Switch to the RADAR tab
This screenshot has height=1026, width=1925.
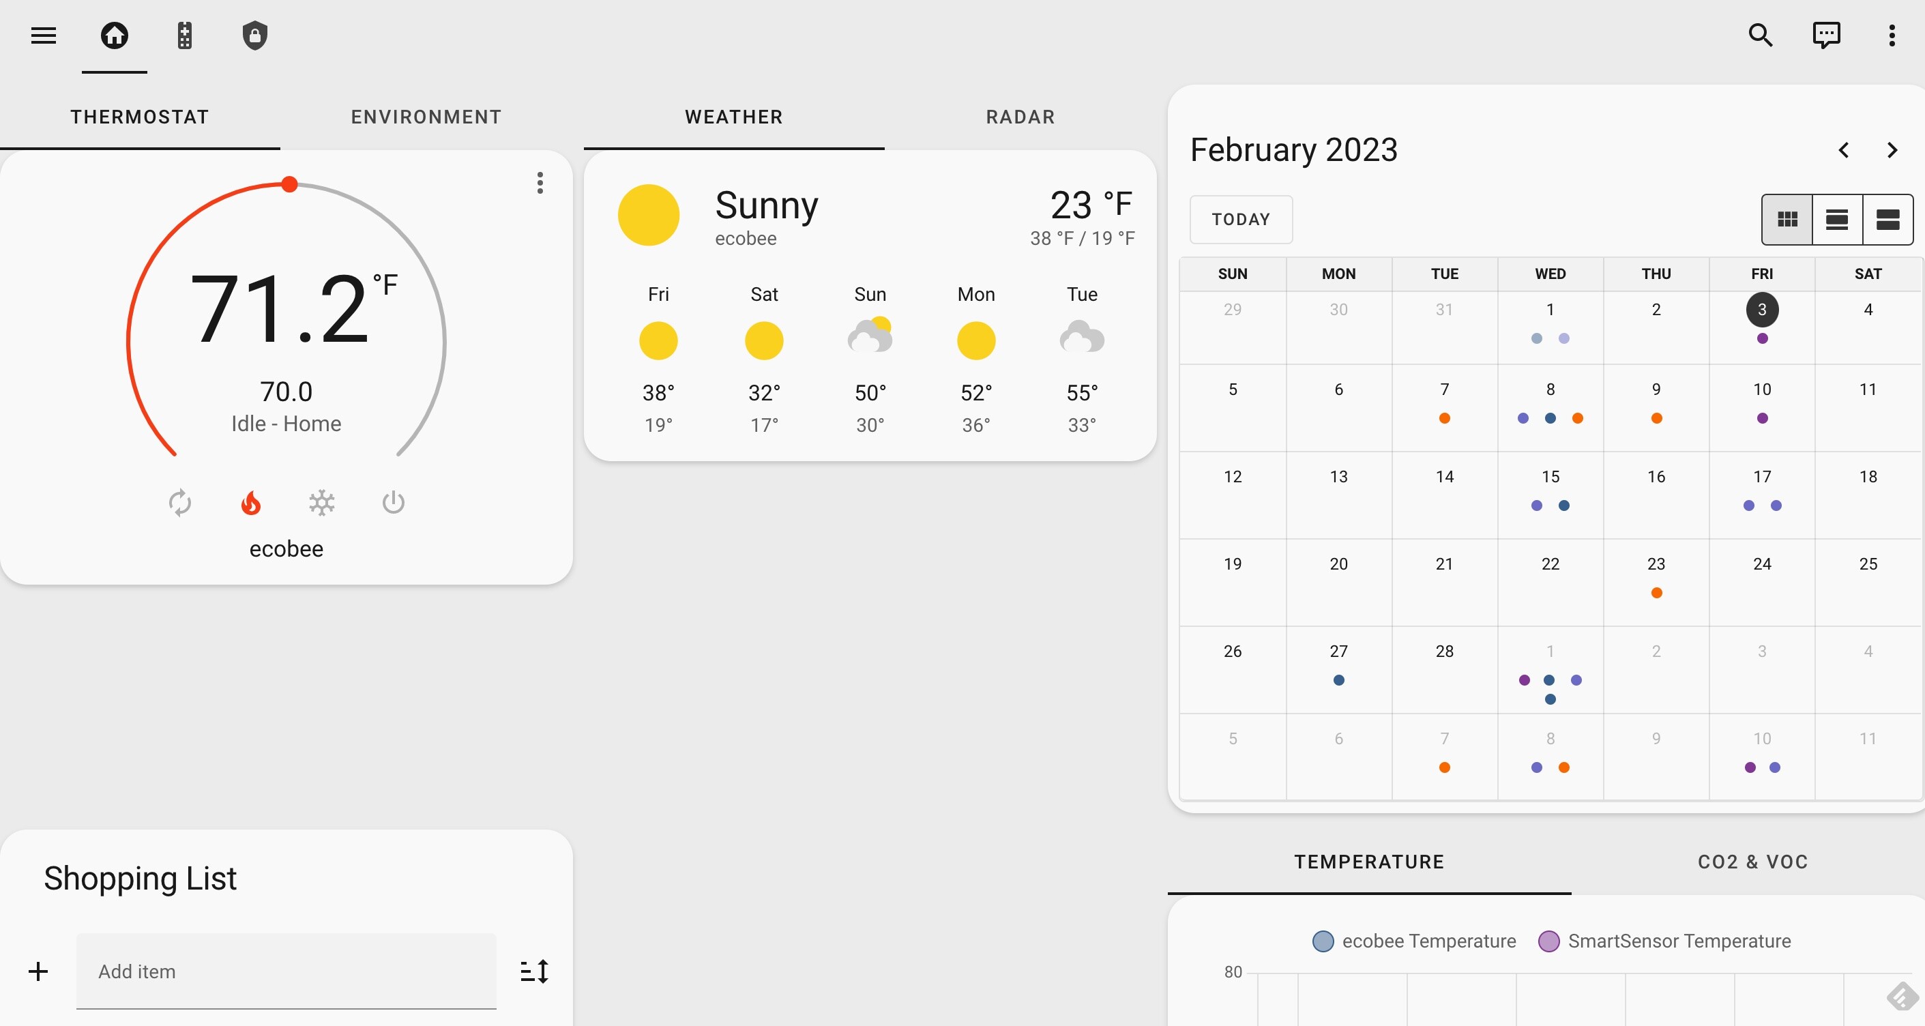1020,117
